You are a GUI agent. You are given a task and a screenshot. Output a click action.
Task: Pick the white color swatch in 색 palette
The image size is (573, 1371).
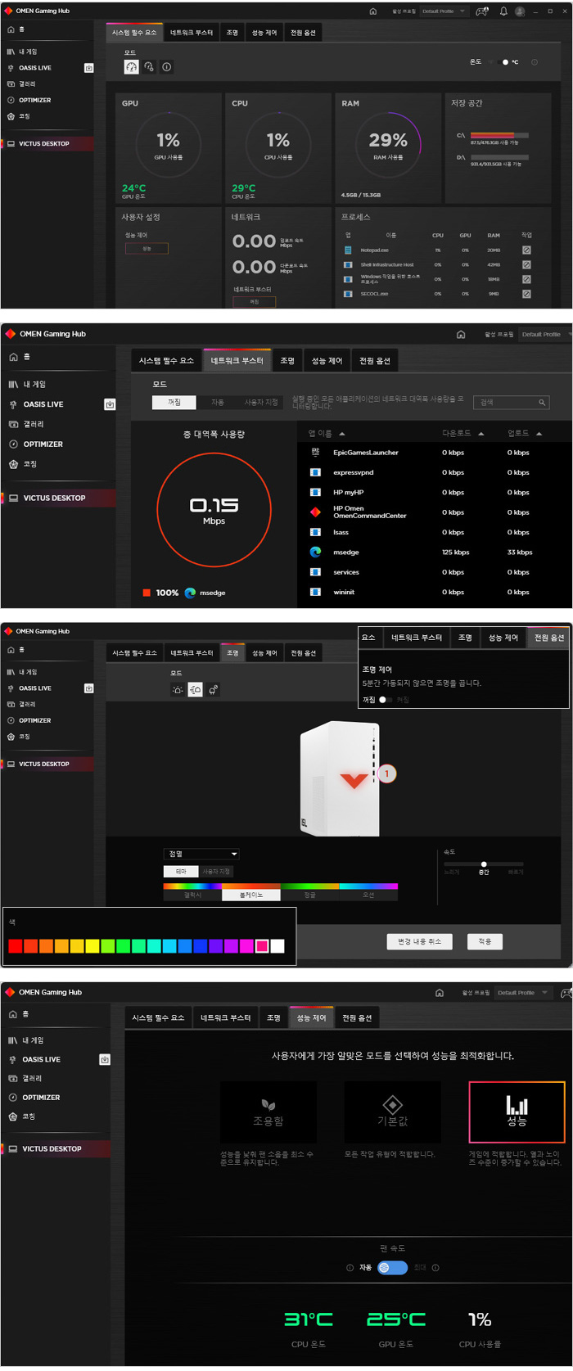pyautogui.click(x=277, y=946)
